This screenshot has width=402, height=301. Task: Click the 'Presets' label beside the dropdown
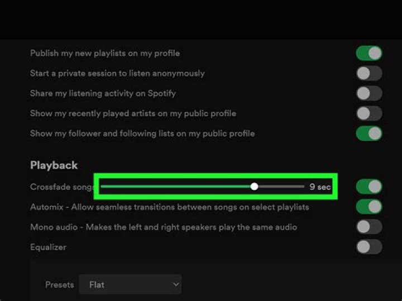tap(59, 285)
